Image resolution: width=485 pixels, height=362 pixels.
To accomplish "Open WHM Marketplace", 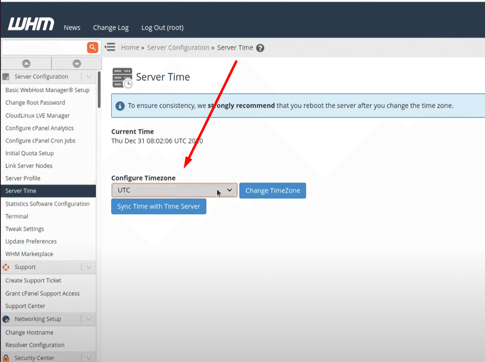I will pos(29,254).
